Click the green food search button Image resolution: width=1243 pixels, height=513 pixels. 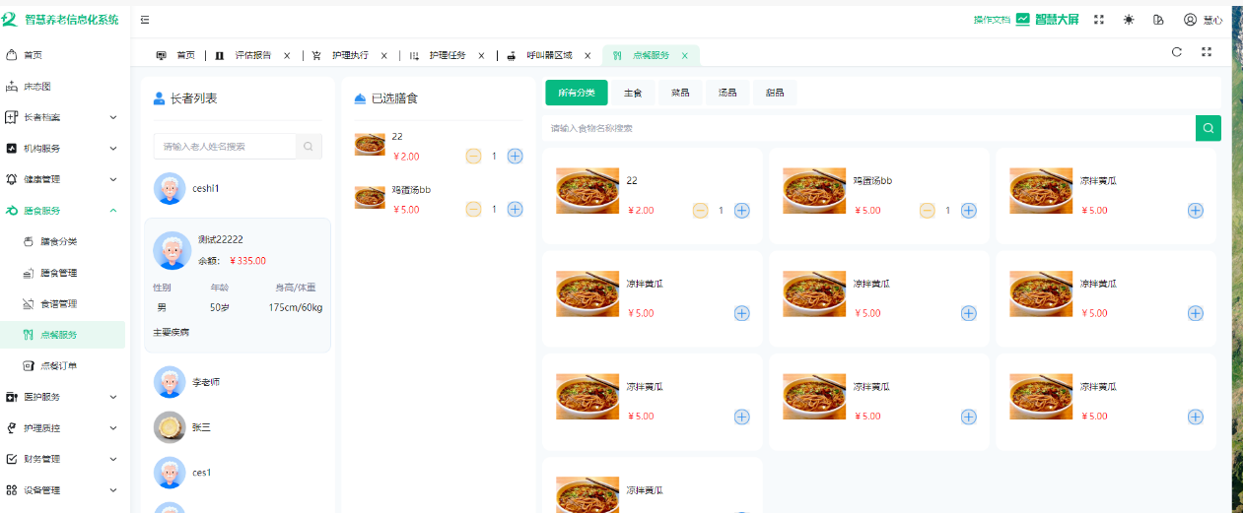(1208, 128)
